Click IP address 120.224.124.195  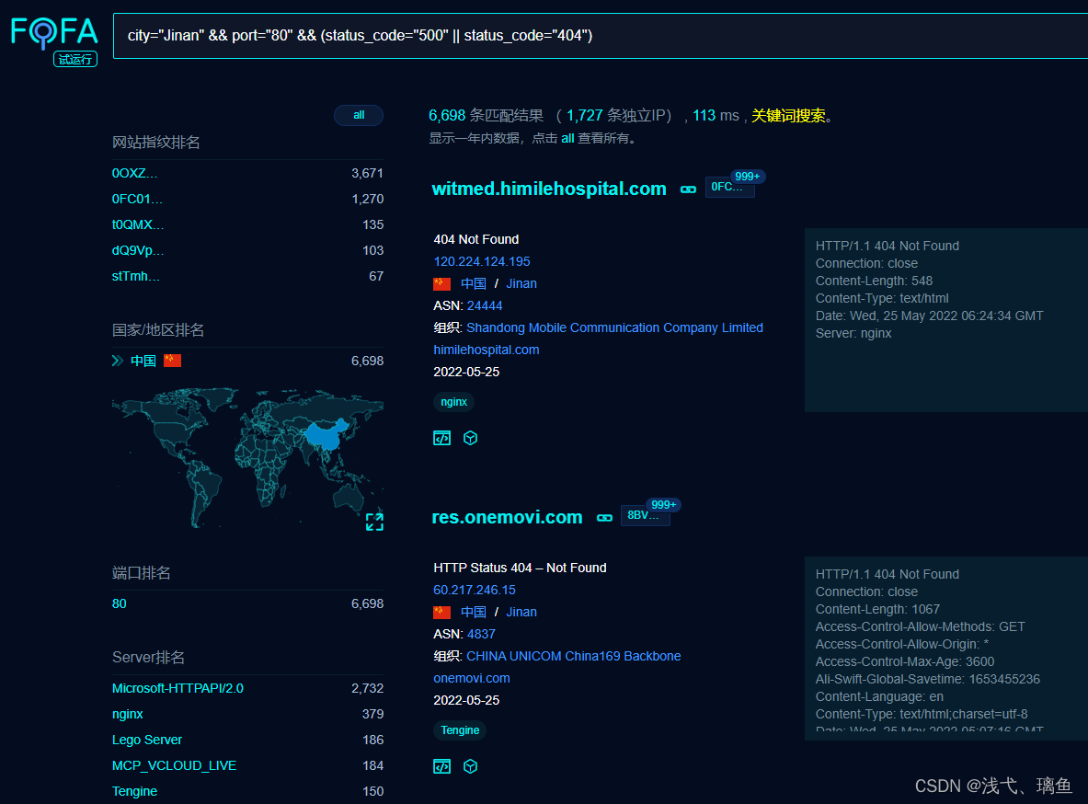point(482,262)
